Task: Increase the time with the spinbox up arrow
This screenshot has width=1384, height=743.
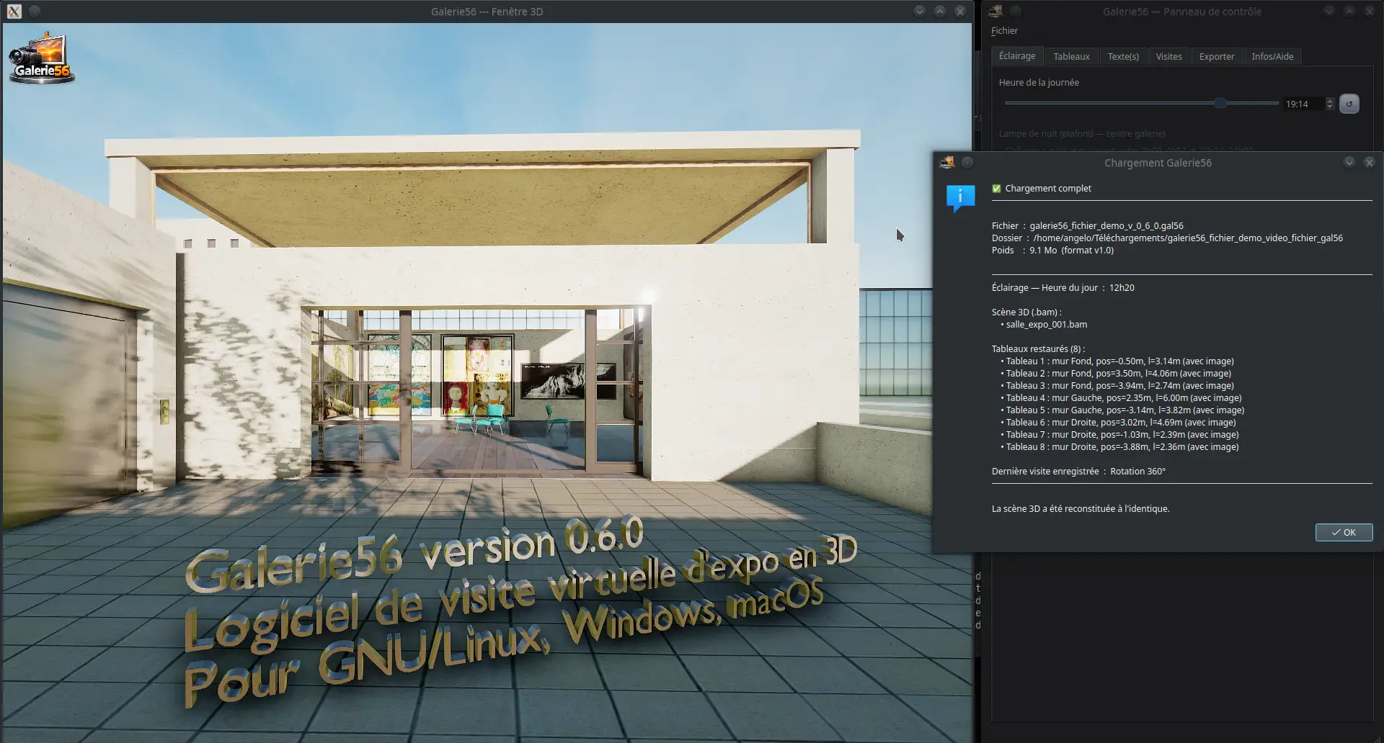Action: click(1331, 101)
